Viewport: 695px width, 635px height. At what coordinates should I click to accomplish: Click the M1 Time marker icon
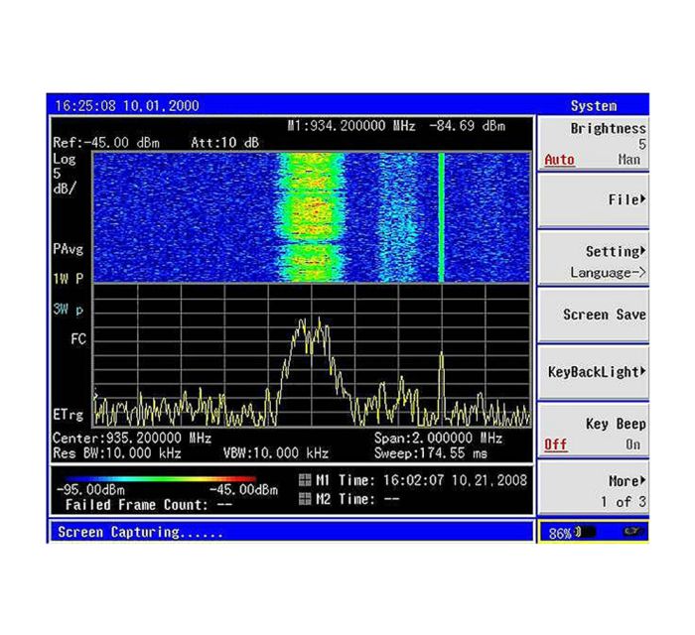(305, 480)
